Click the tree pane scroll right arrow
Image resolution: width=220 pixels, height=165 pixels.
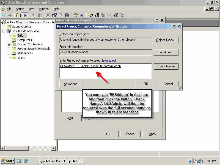pyautogui.click(x=53, y=148)
